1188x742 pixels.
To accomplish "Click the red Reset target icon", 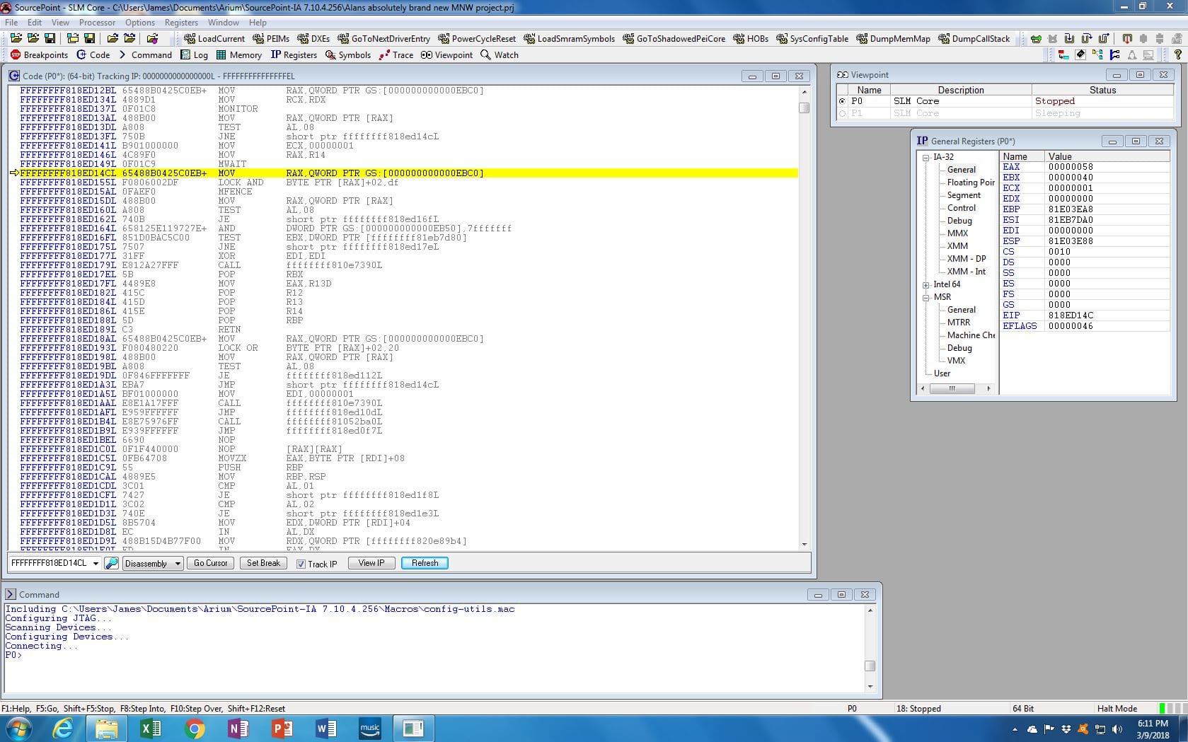I will (1127, 38).
